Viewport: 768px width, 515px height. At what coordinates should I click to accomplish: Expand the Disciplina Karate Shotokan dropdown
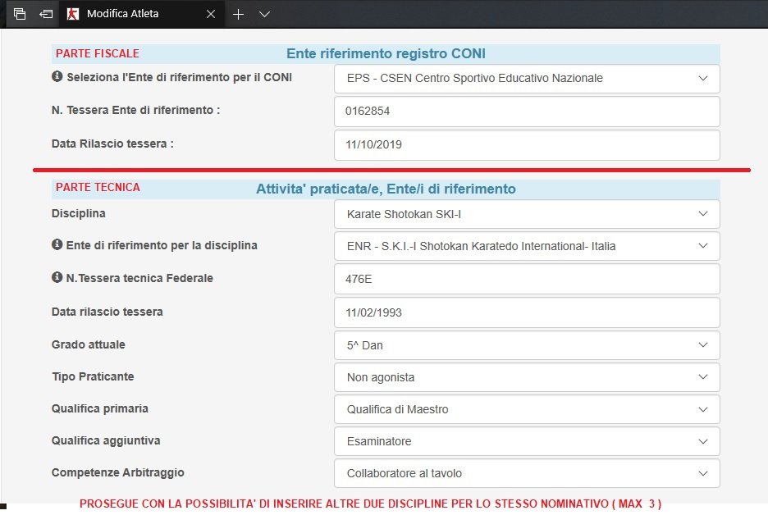527,214
